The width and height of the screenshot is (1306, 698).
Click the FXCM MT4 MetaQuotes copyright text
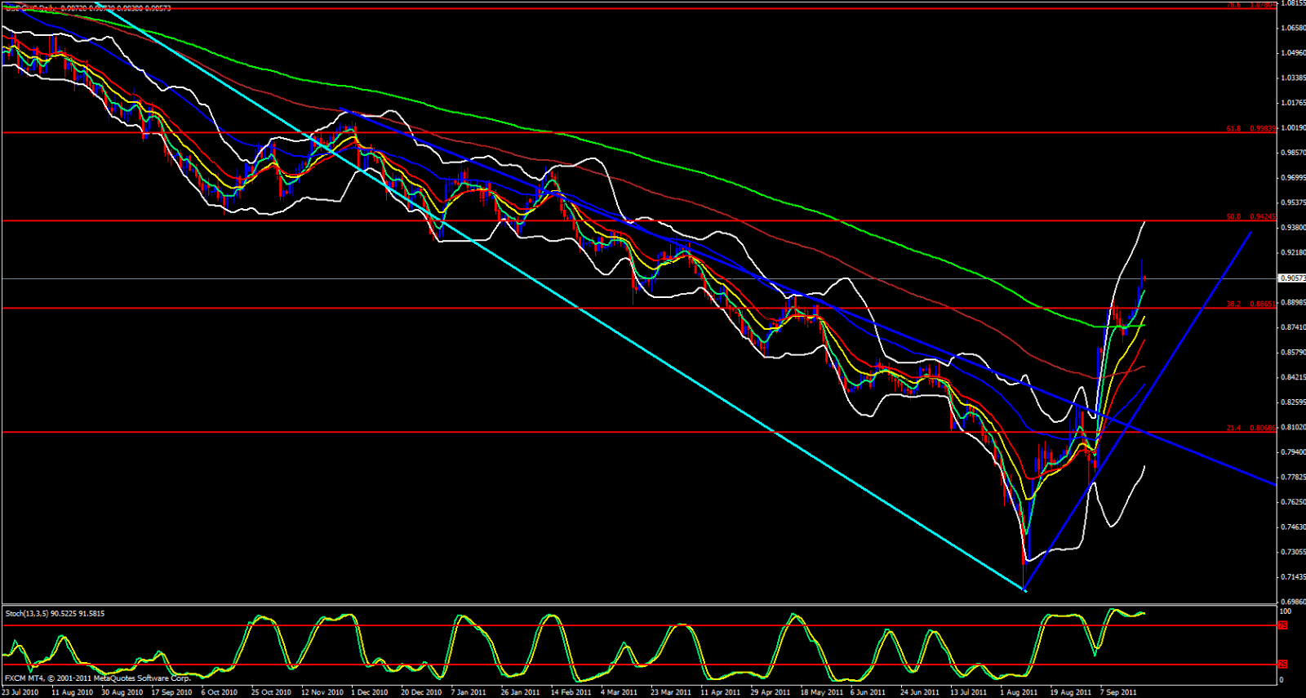click(x=98, y=678)
